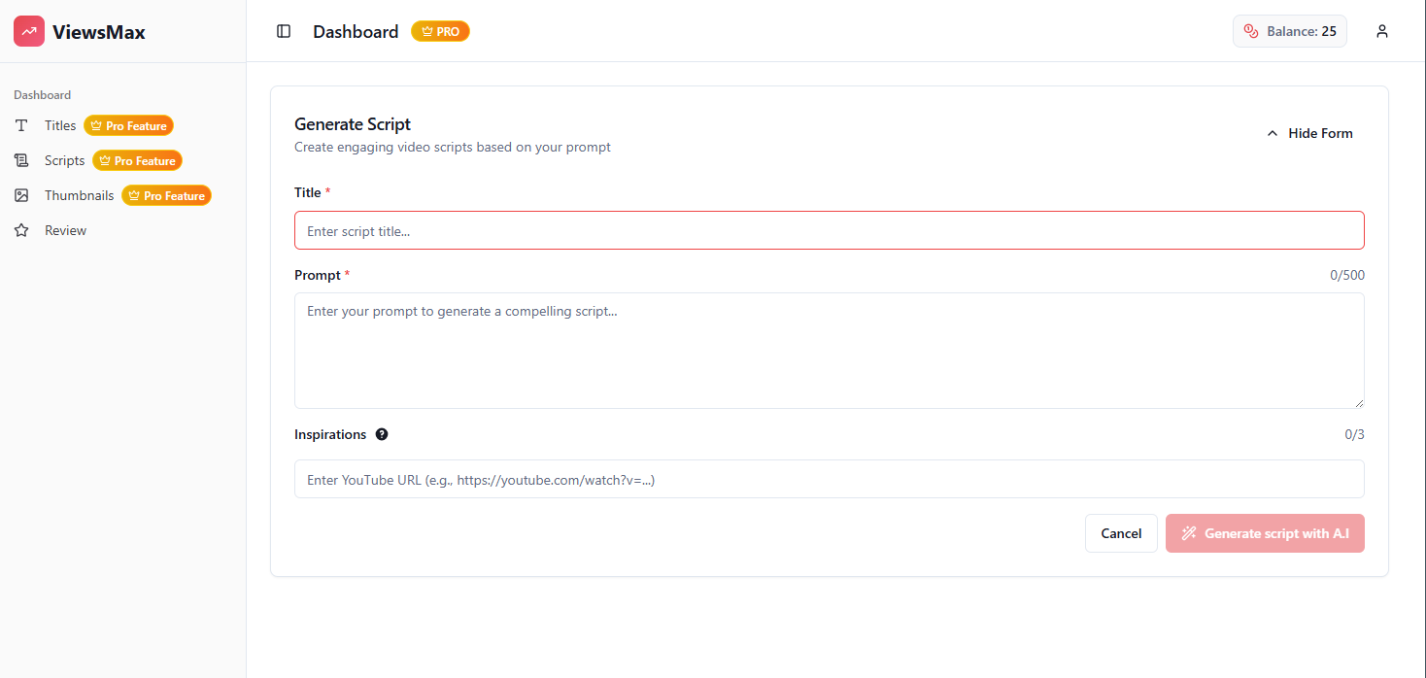The height and width of the screenshot is (678, 1426).
Task: Focus the YouTube URL inspirations field
Action: [x=829, y=479]
